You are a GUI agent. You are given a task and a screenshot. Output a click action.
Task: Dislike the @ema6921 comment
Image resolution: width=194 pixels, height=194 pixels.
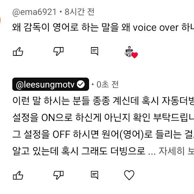point(59,51)
